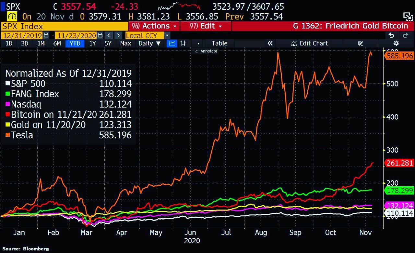
Task: Click the green 178.299 FANG price tag
Action: tap(399, 190)
